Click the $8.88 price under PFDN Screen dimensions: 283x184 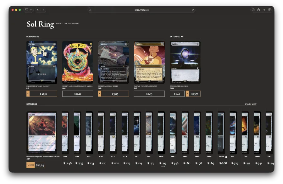pos(223,163)
